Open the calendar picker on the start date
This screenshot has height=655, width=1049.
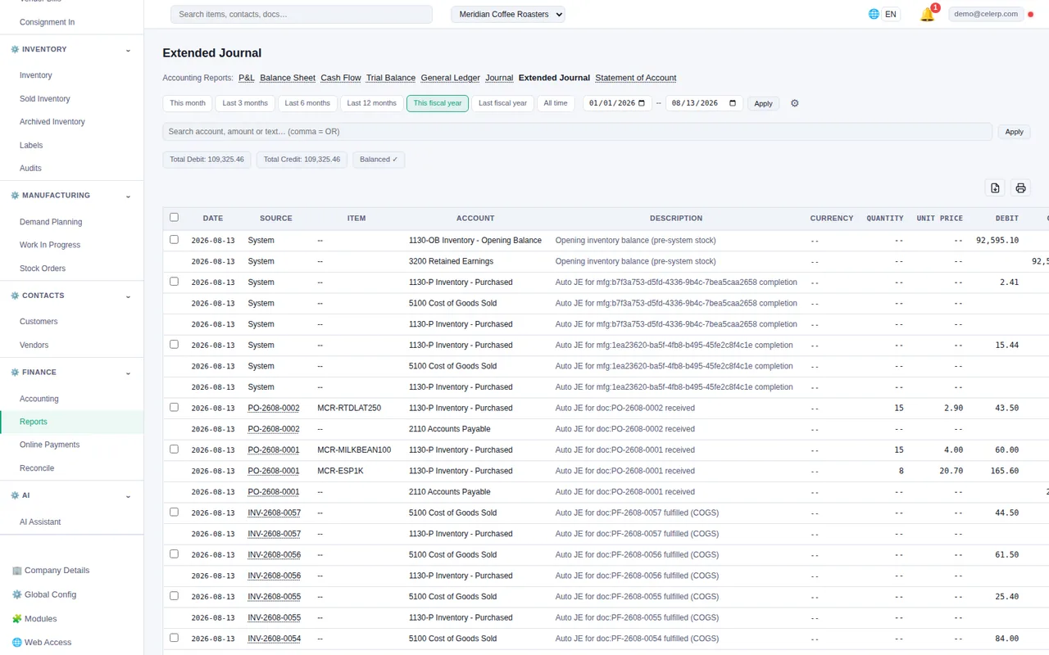642,103
